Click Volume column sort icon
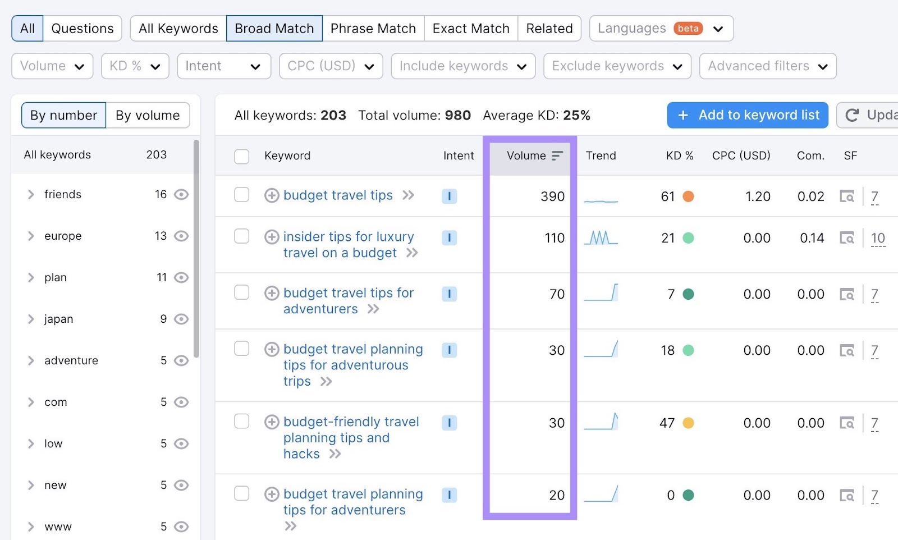 (557, 155)
